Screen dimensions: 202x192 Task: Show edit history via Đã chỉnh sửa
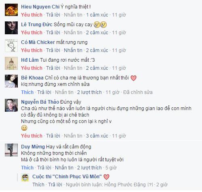click(138, 92)
